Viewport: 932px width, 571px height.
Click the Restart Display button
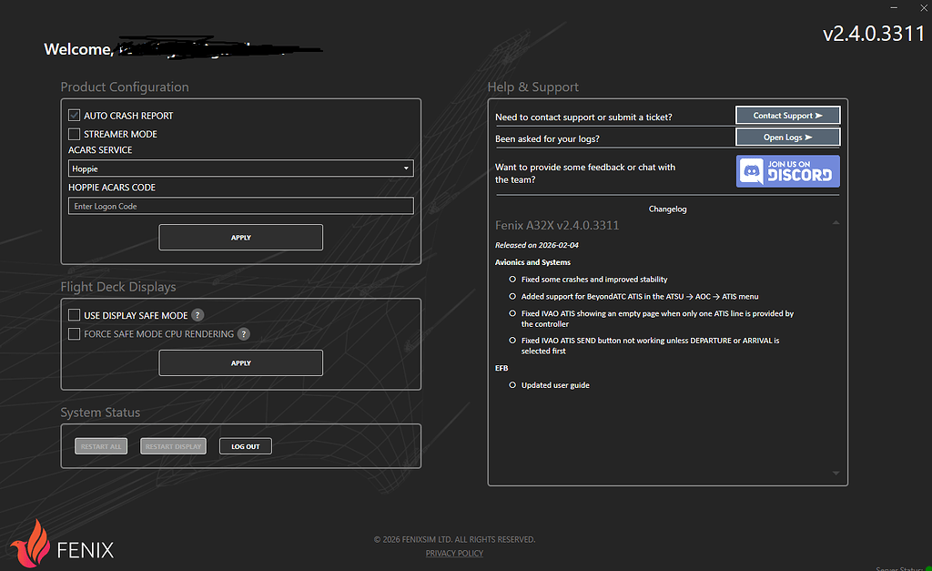173,446
